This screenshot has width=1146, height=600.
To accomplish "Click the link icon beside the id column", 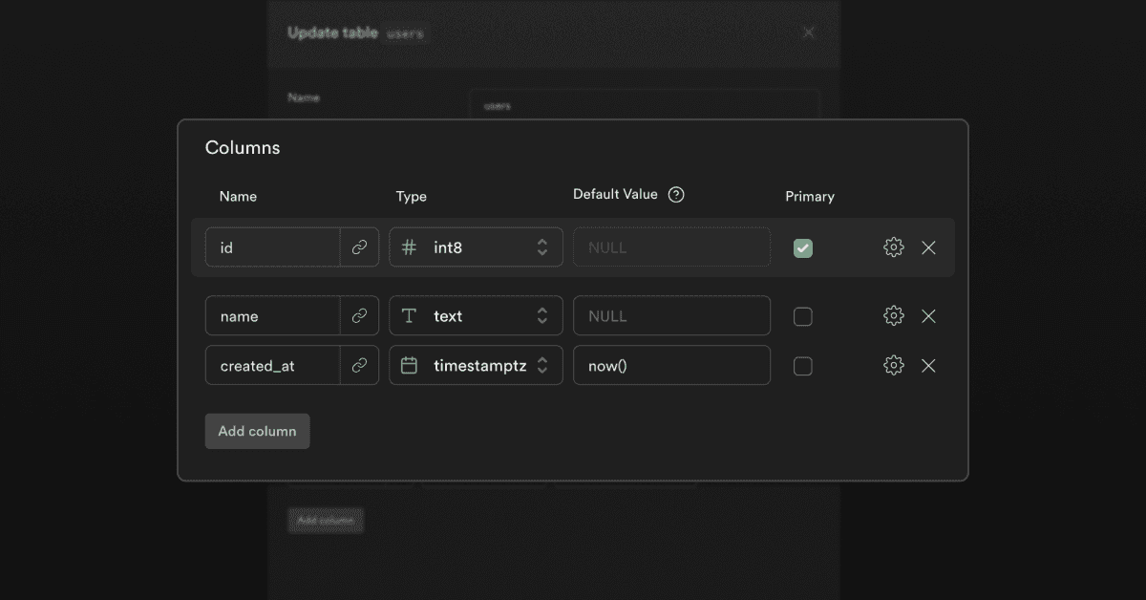I will point(359,247).
